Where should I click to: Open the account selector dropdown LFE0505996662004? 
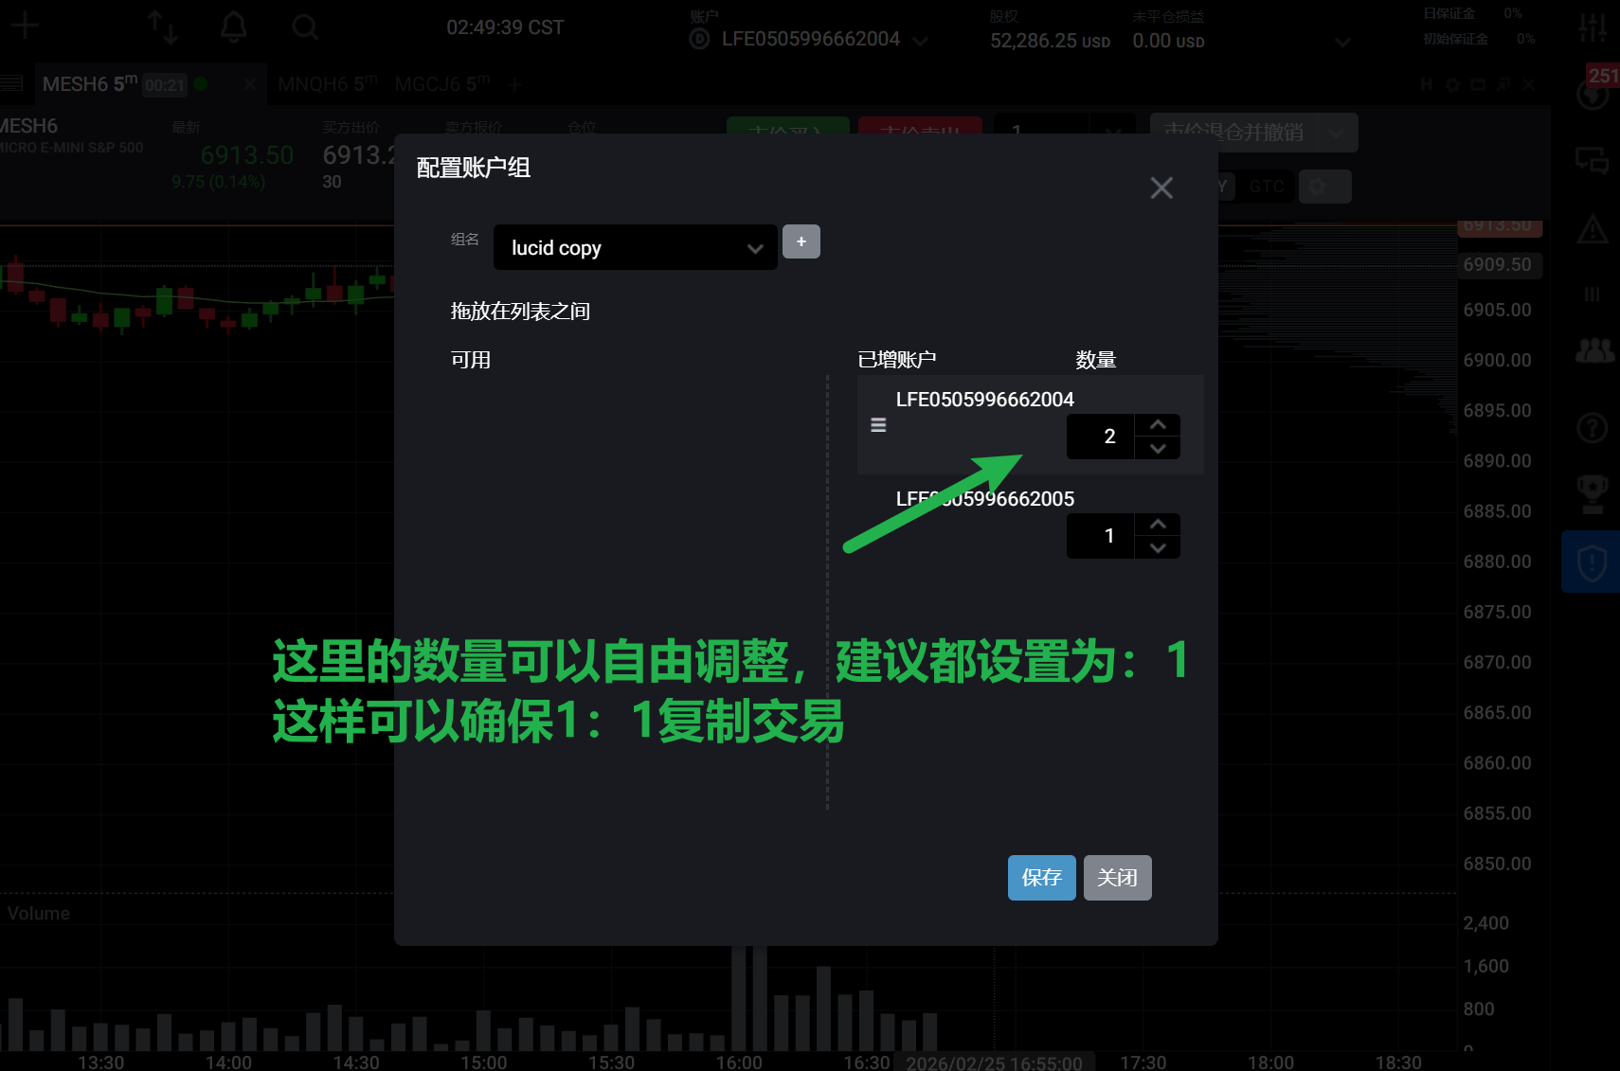pos(920,39)
